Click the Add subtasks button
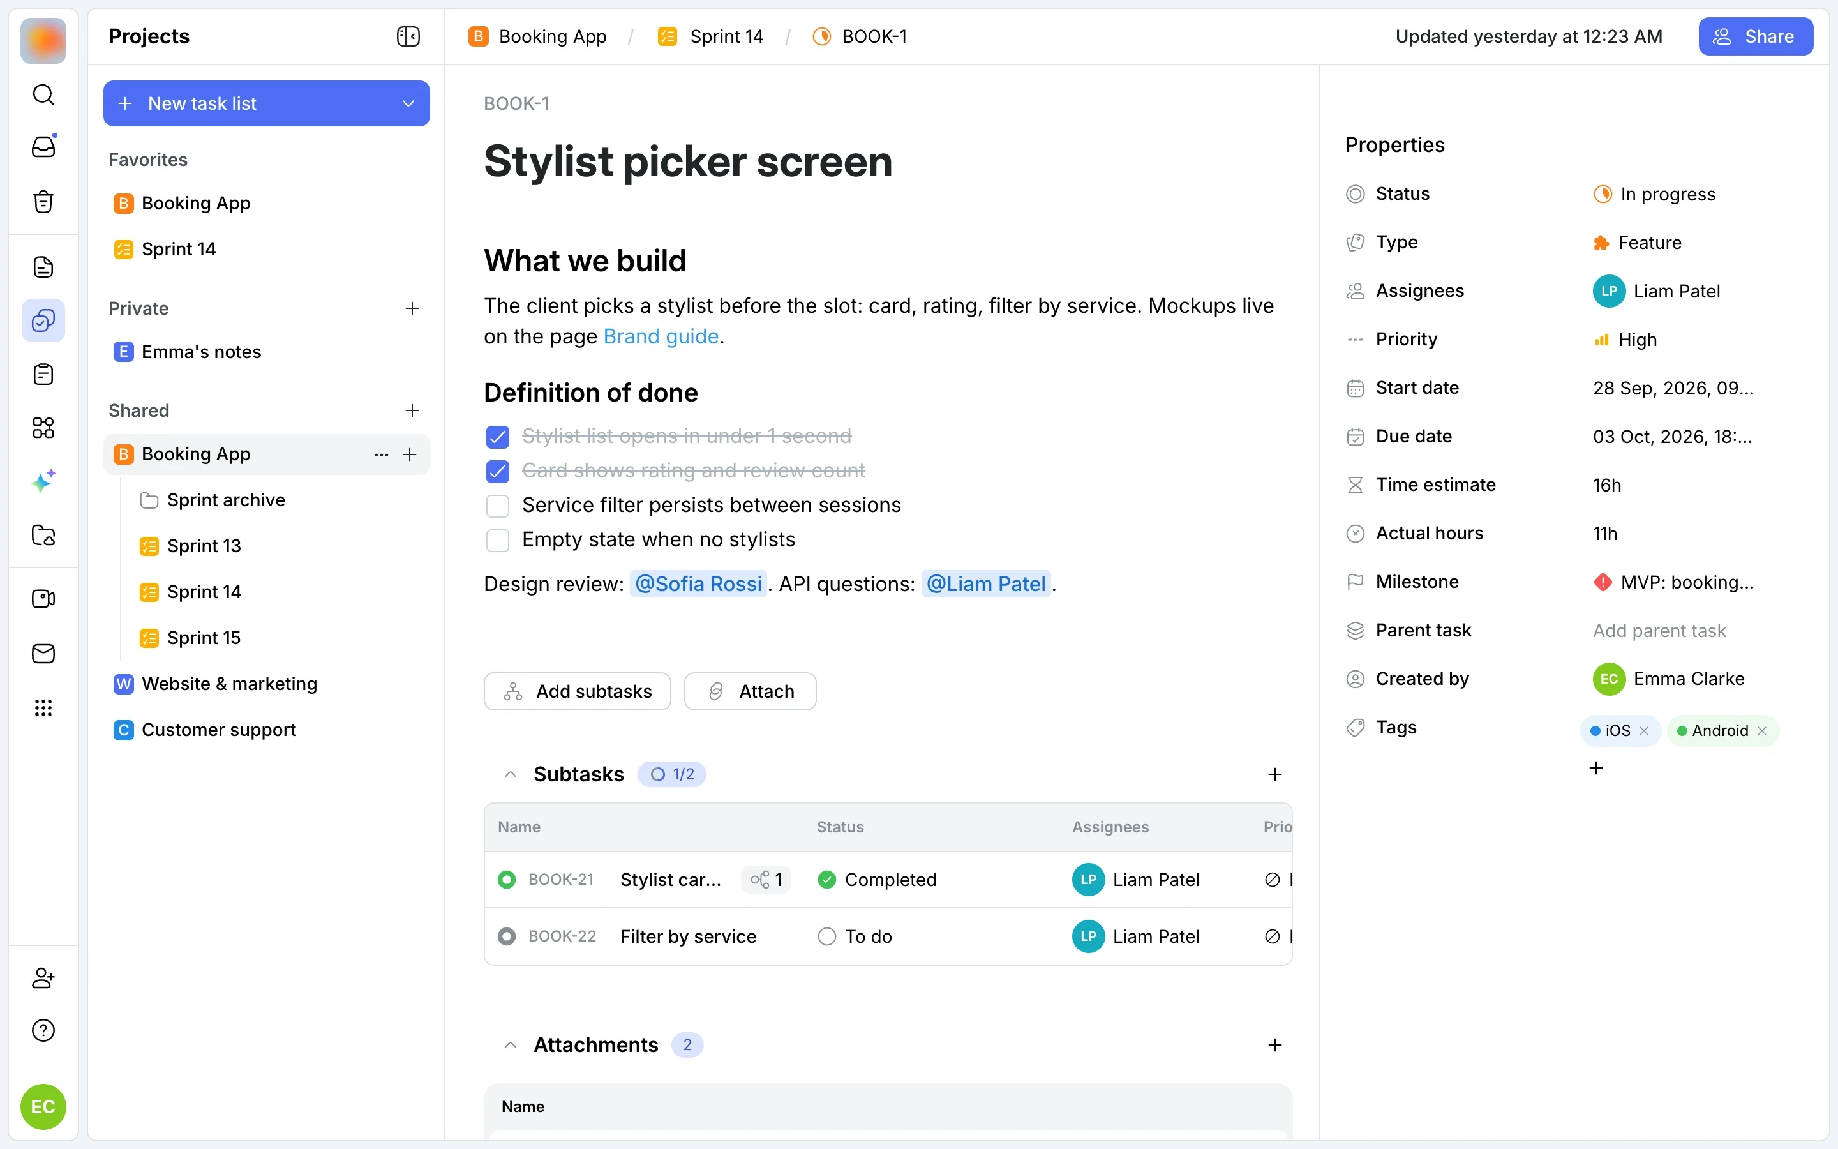1838x1149 pixels. [x=577, y=691]
